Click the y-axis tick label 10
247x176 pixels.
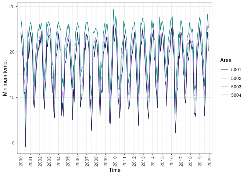pos(12,143)
